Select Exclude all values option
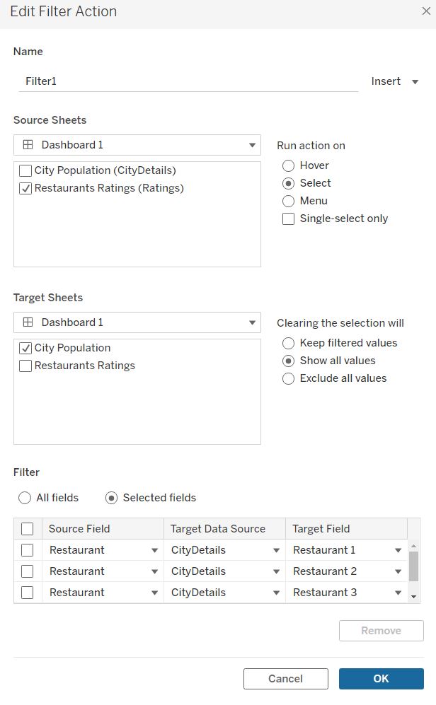The width and height of the screenshot is (436, 705). pyautogui.click(x=288, y=378)
